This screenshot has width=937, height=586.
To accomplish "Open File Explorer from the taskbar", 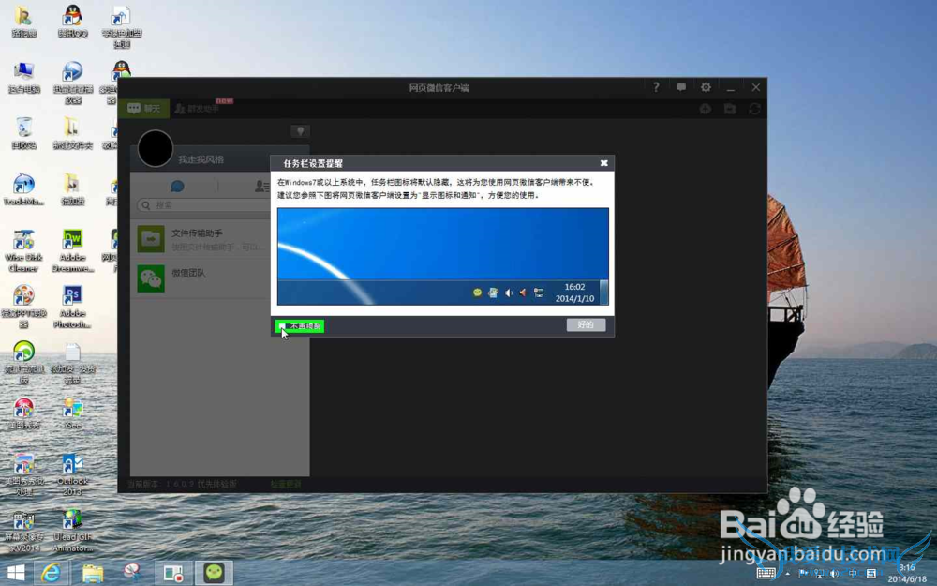I will pos(93,573).
